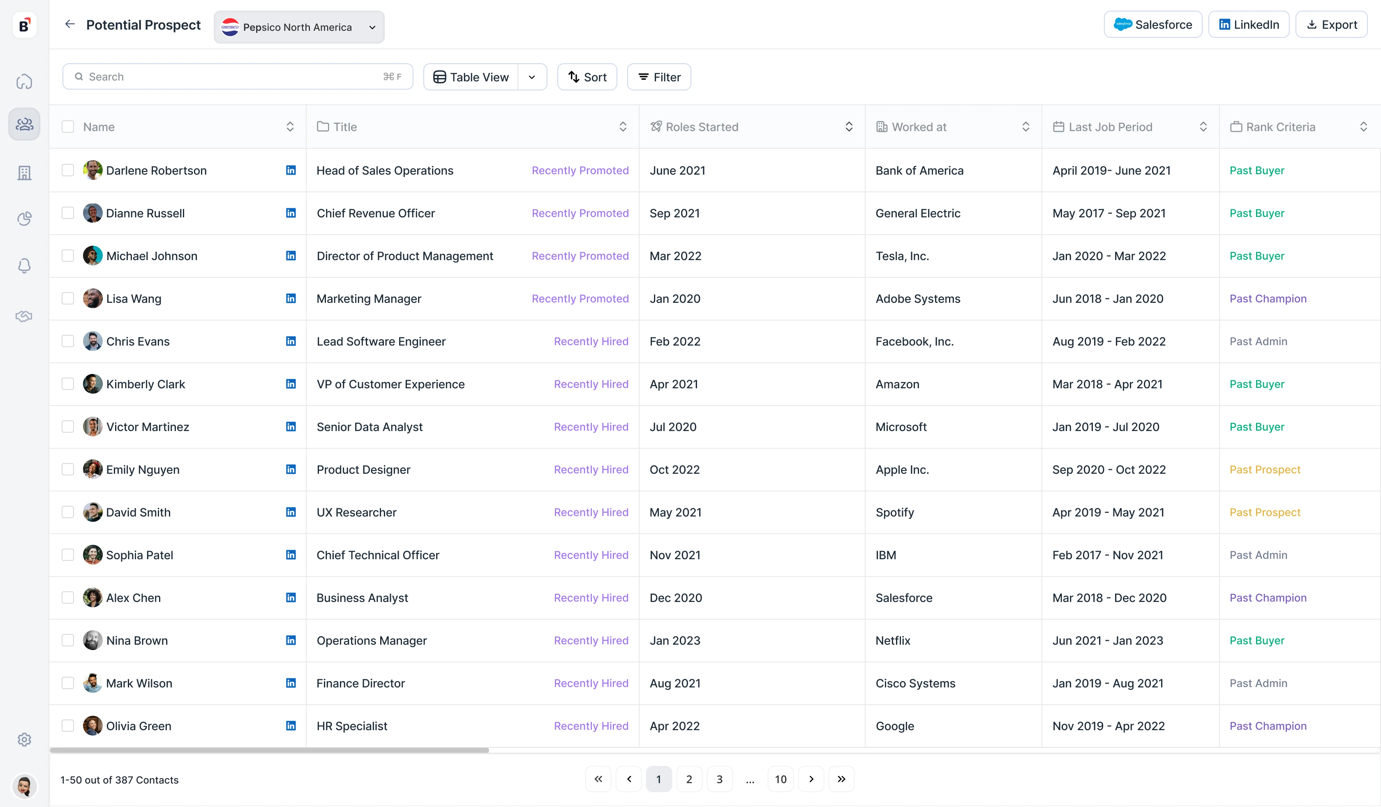Viewport: 1381px width, 807px height.
Task: Click the building companies sidebar icon
Action: tap(24, 173)
